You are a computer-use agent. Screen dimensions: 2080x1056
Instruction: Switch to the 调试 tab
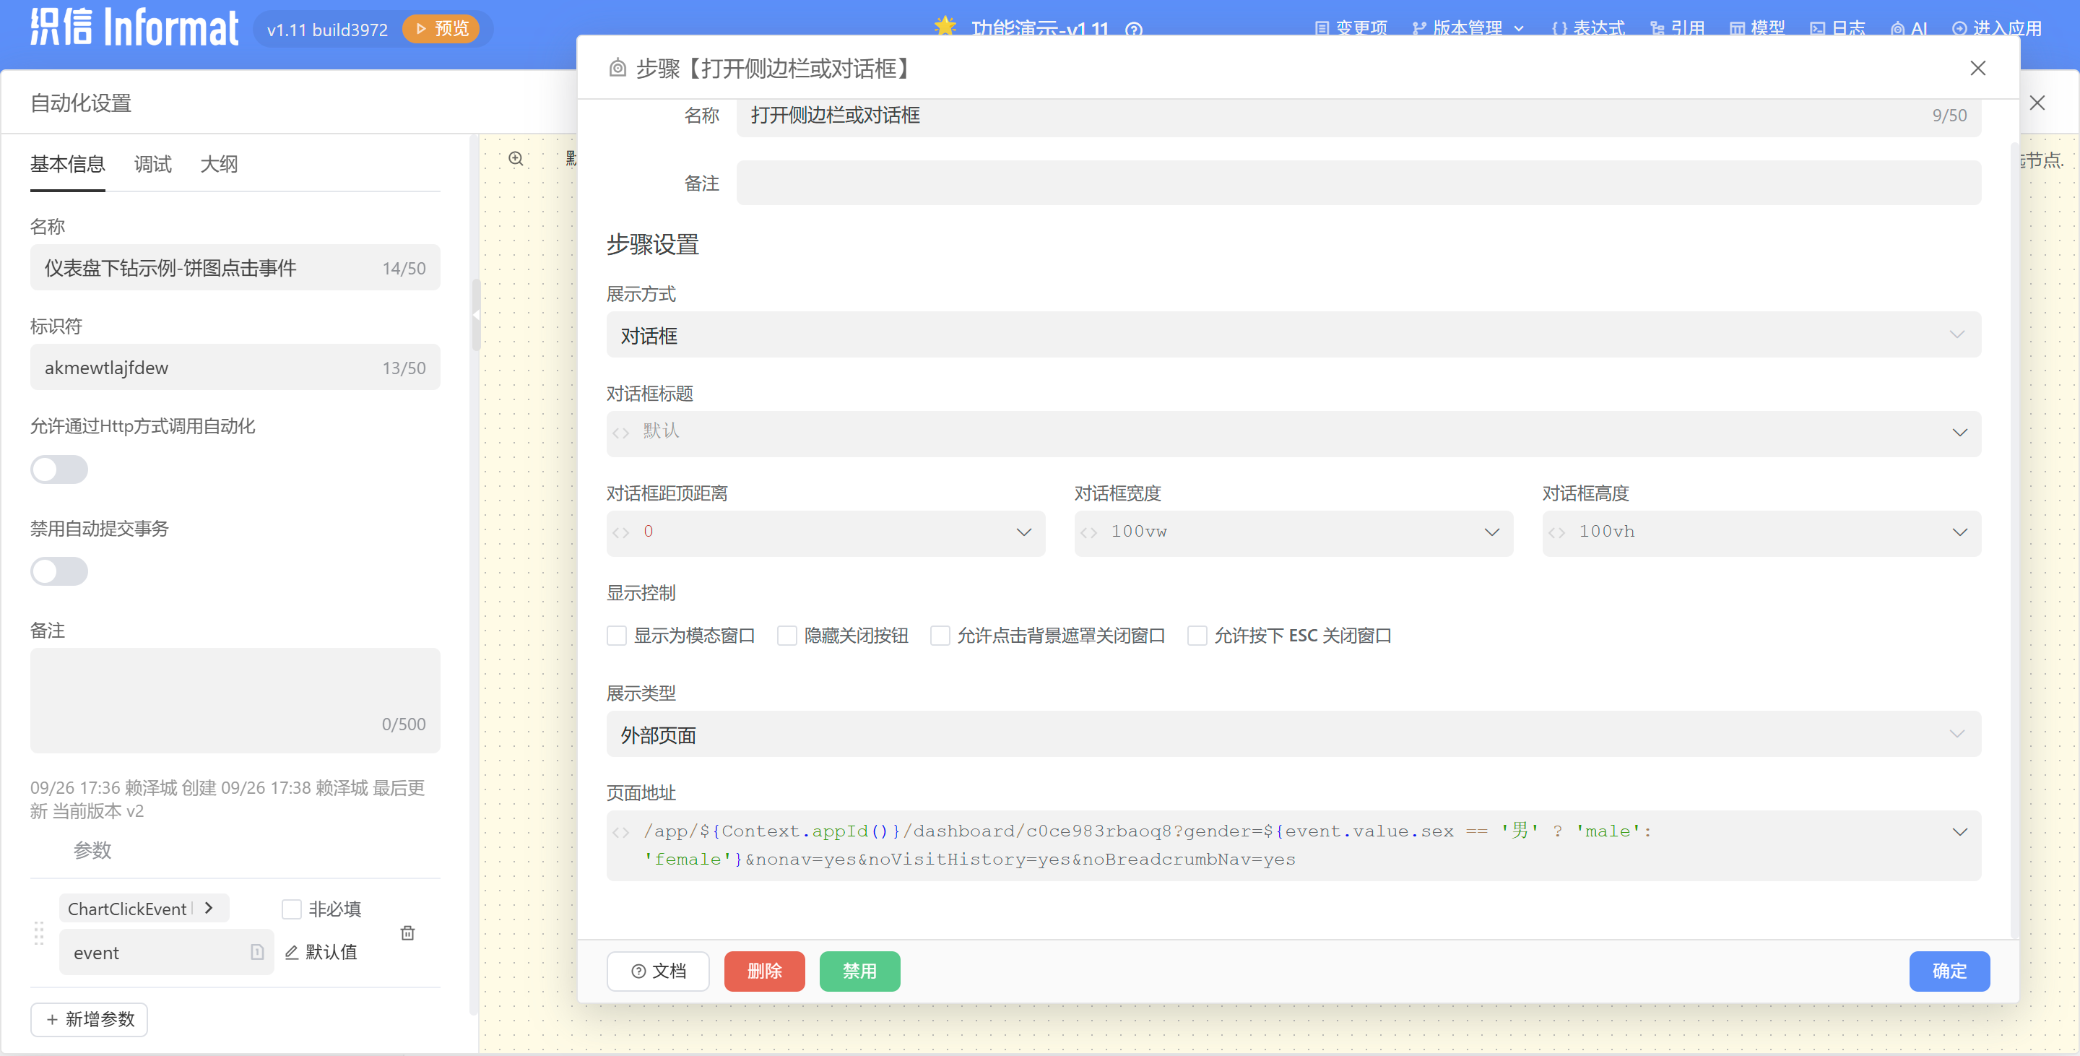(152, 164)
